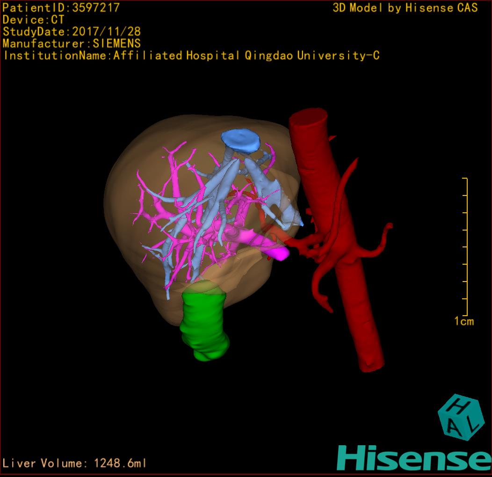492x477 pixels.
Task: Click the Device:CT label
Action: point(33,20)
